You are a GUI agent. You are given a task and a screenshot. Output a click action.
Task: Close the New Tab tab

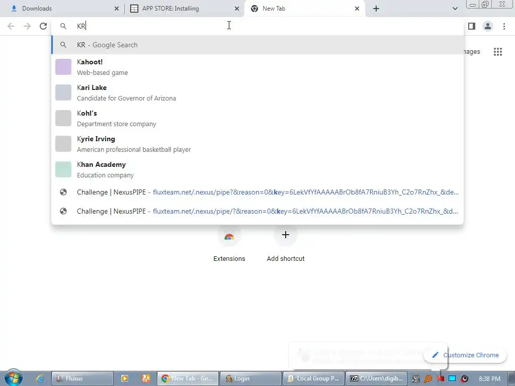(x=357, y=9)
